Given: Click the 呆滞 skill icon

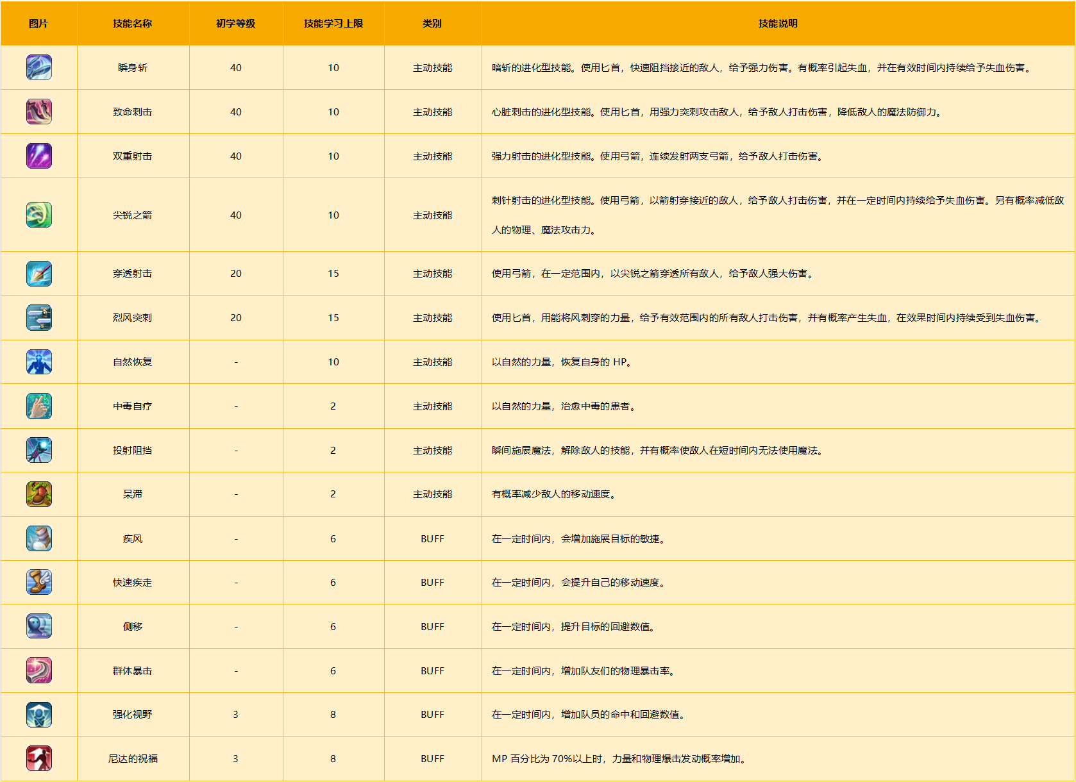Looking at the screenshot, I should (x=39, y=494).
